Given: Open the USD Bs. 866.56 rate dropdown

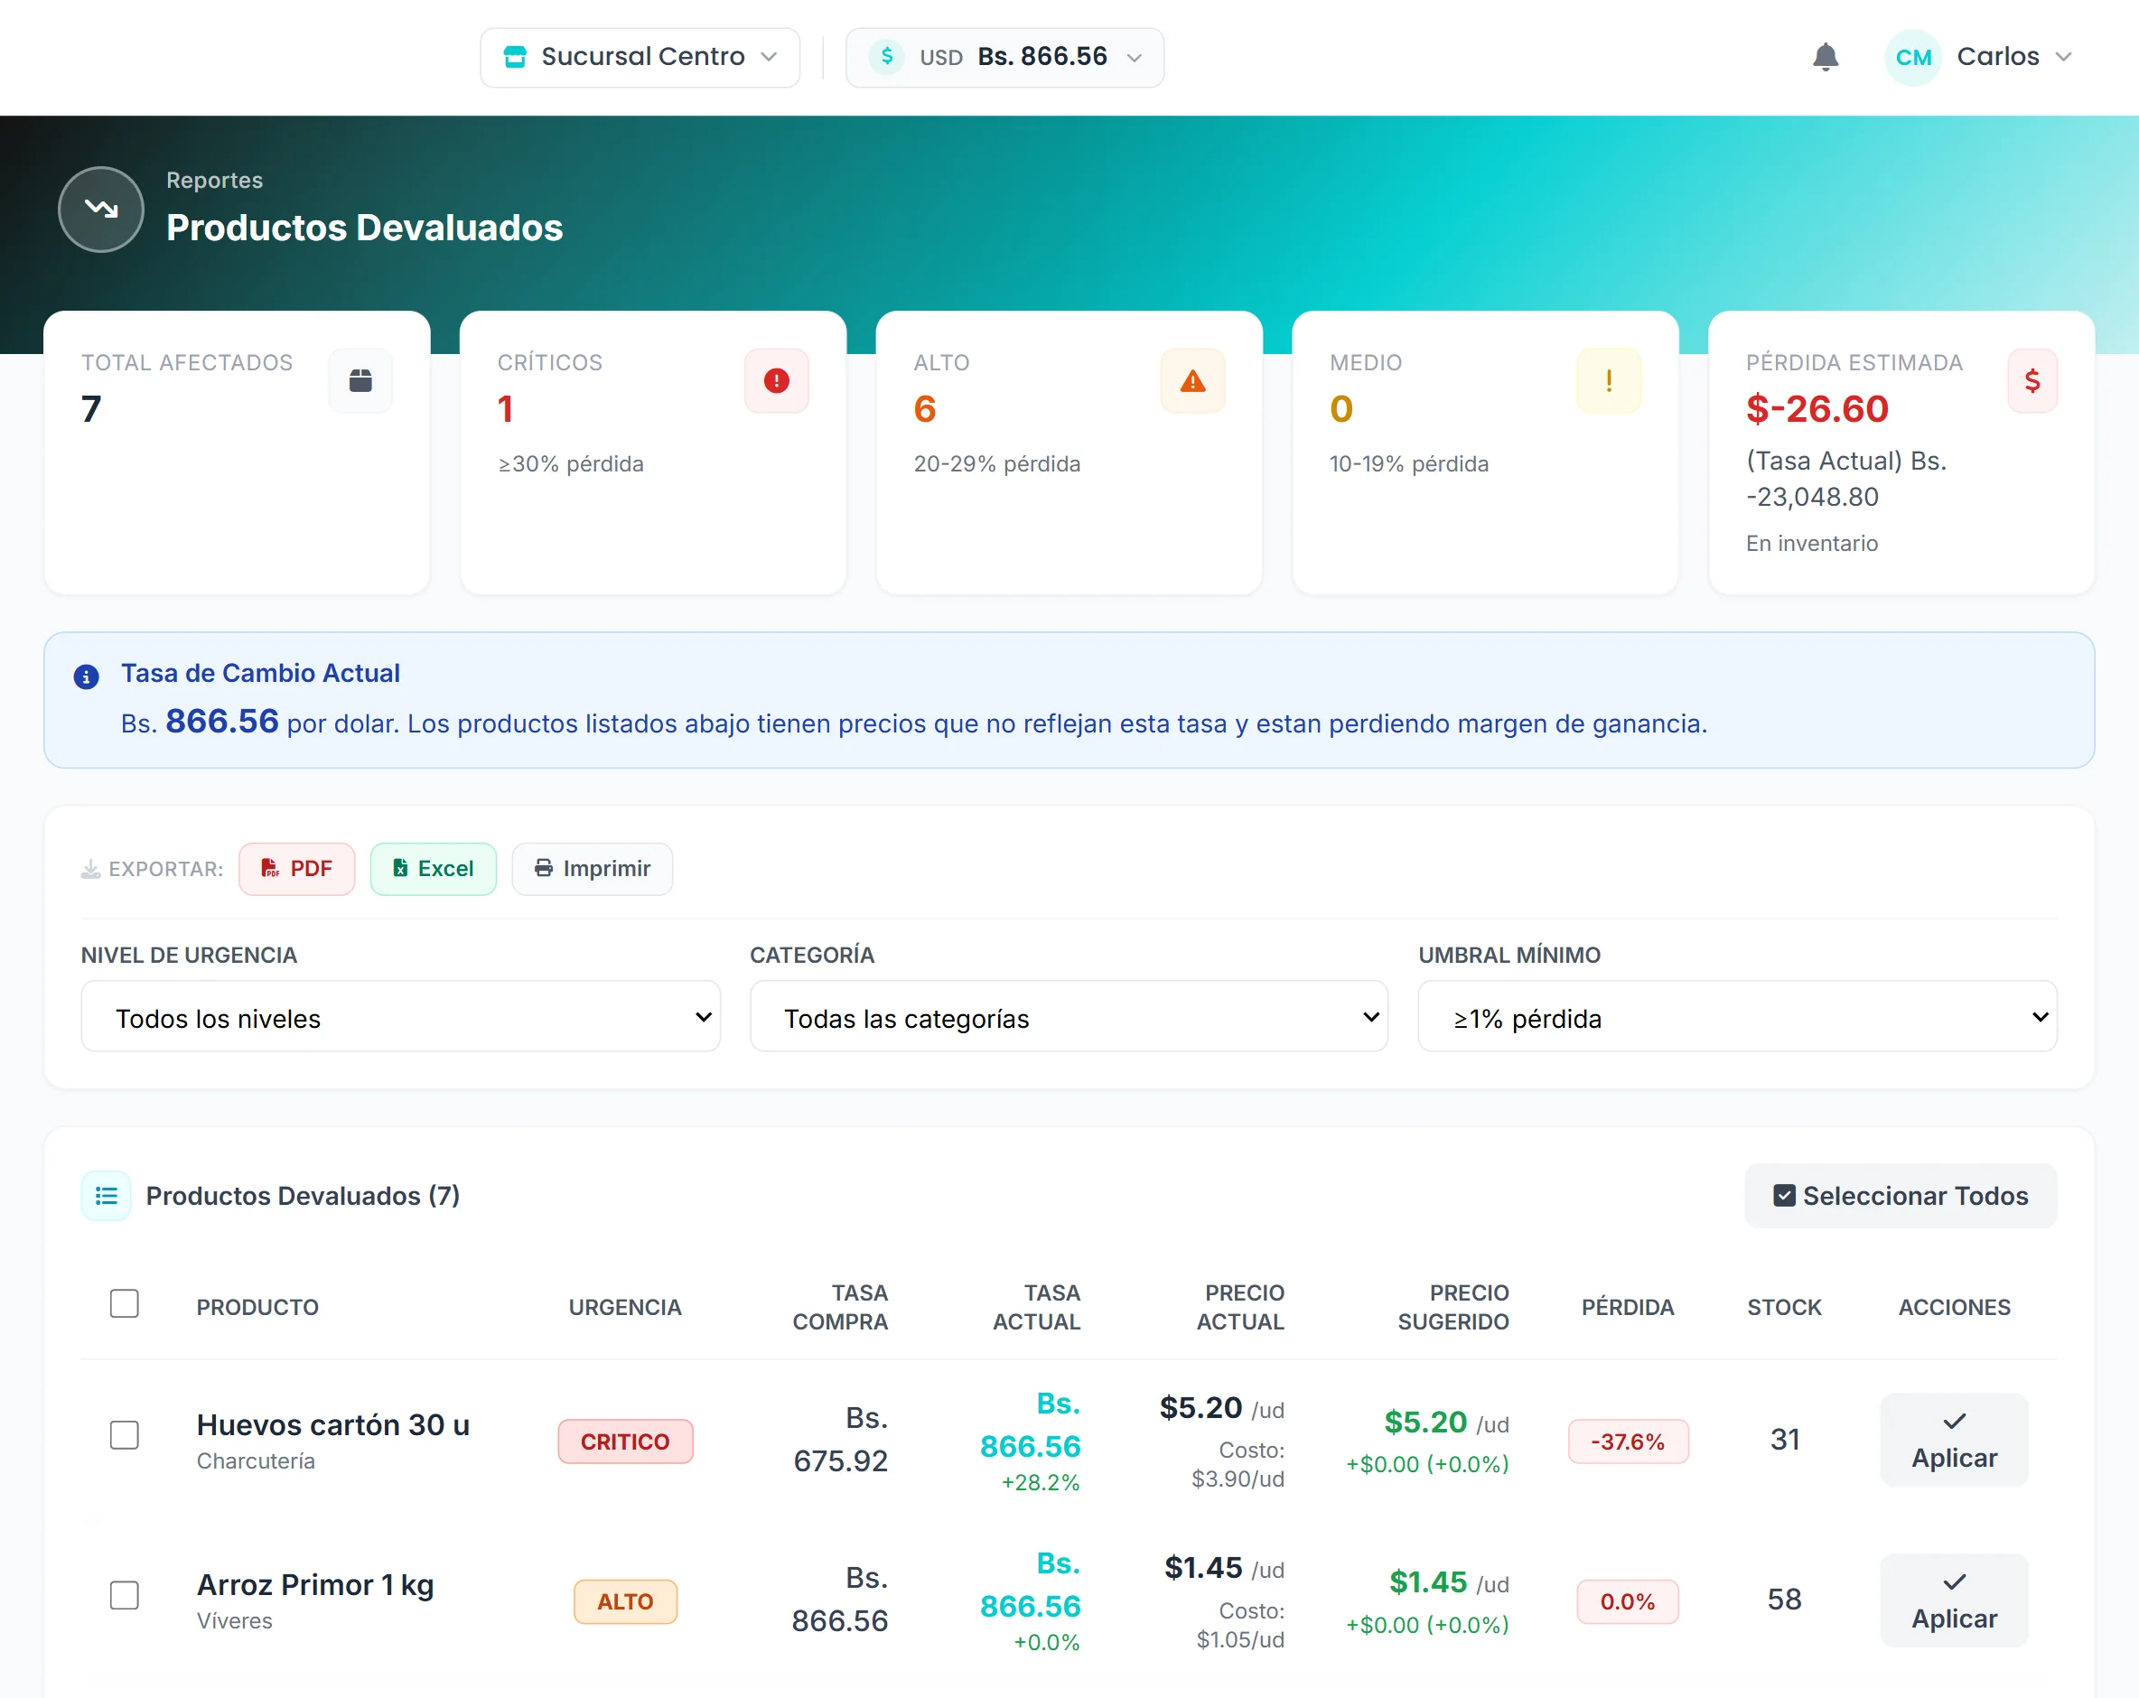Looking at the screenshot, I should coord(1004,57).
